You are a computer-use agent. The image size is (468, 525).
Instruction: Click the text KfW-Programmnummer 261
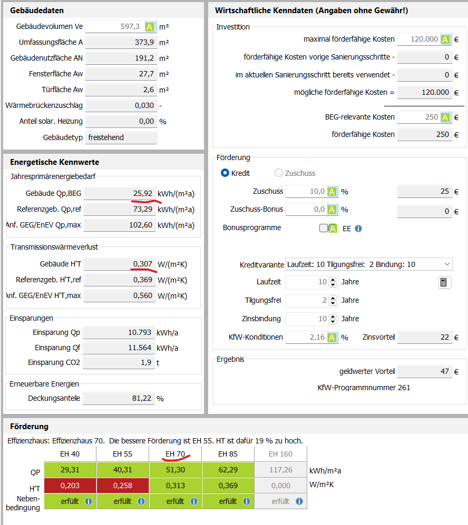(x=364, y=388)
